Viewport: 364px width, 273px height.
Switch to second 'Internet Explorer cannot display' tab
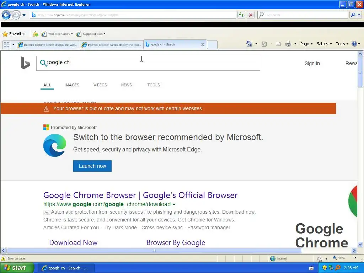click(112, 44)
